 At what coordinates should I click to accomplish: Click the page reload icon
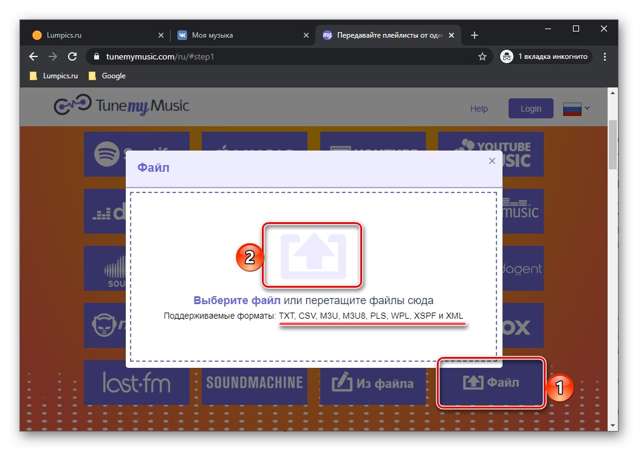72,56
